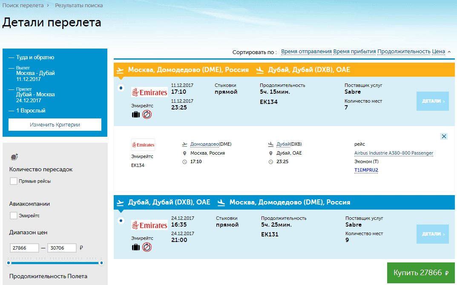Expand ДЕТАЛИ for return flight
Viewport: 457px width, 285px height.
click(x=432, y=234)
